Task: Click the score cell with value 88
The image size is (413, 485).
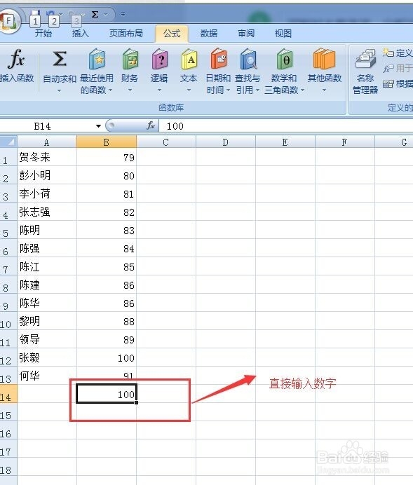Action: 107,321
